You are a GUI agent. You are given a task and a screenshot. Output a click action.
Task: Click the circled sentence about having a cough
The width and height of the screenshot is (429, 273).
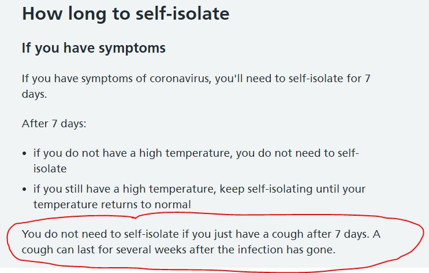(201, 242)
